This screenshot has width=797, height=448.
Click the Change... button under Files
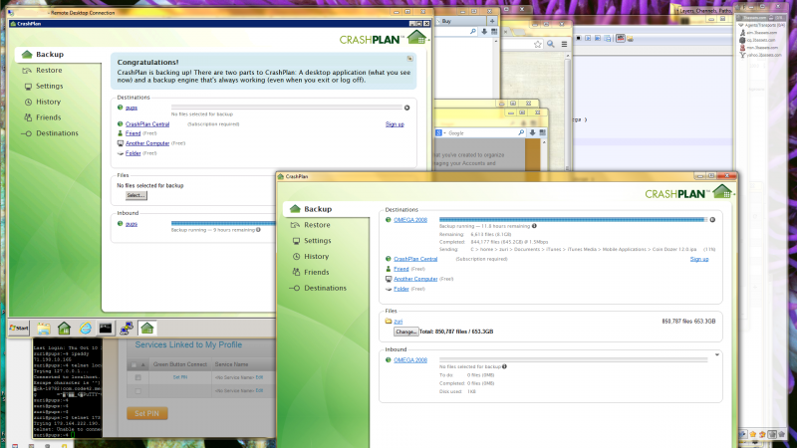point(405,332)
